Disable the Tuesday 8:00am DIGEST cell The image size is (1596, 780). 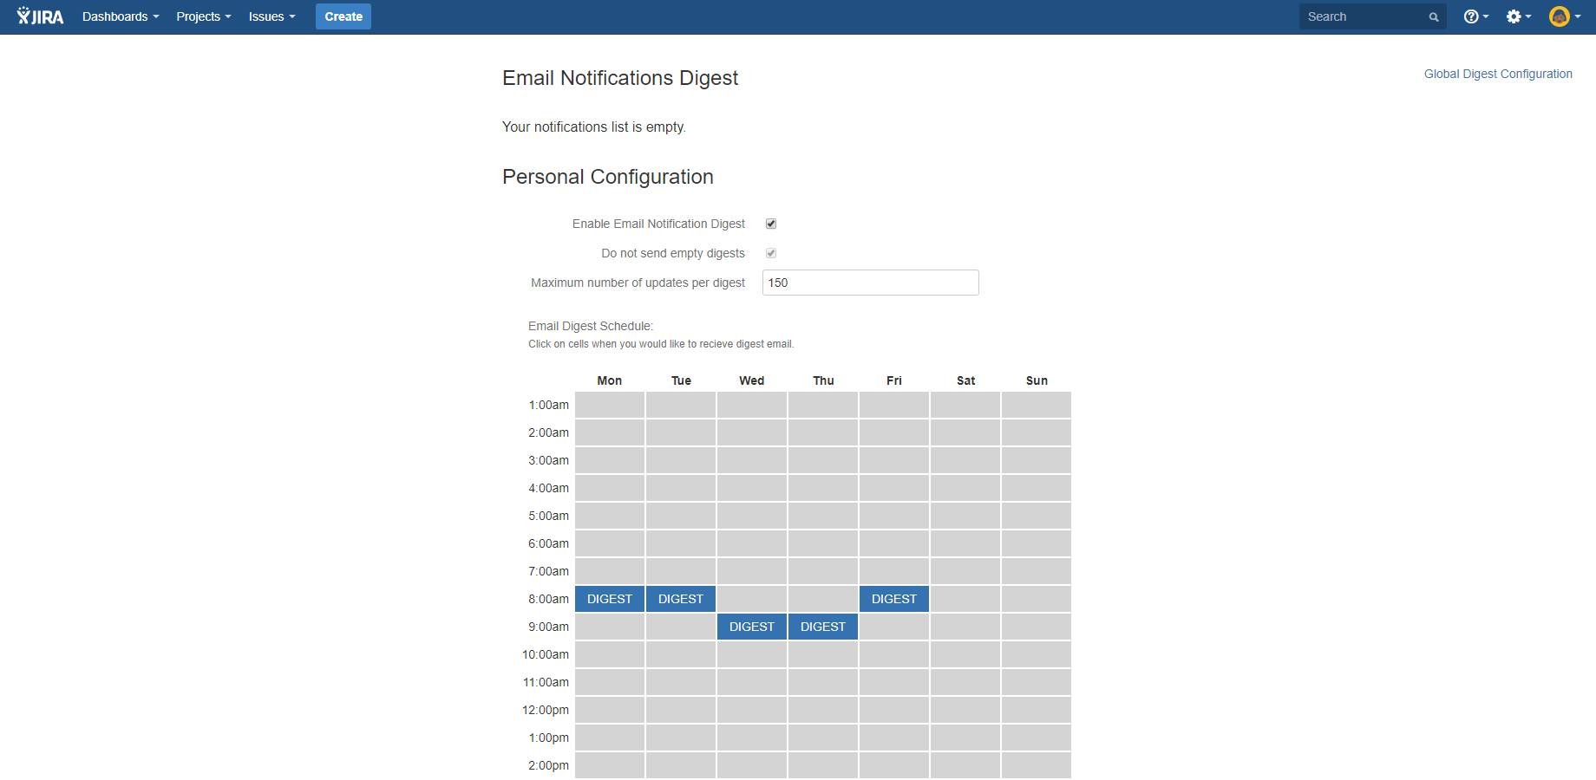click(x=681, y=599)
